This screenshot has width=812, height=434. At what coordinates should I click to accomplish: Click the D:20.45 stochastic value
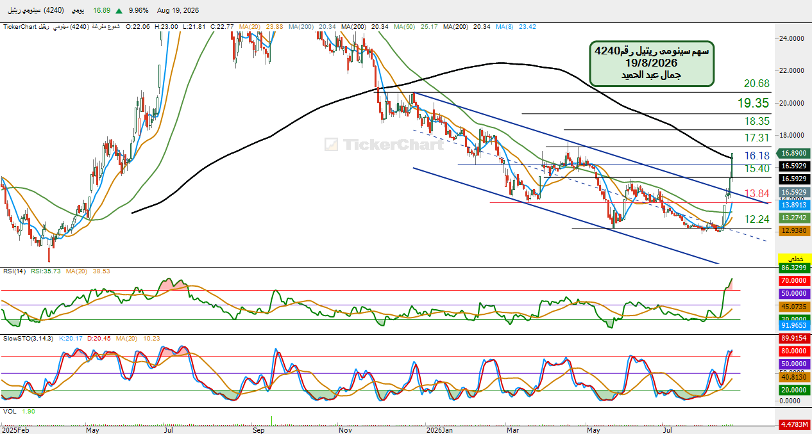[x=99, y=338]
